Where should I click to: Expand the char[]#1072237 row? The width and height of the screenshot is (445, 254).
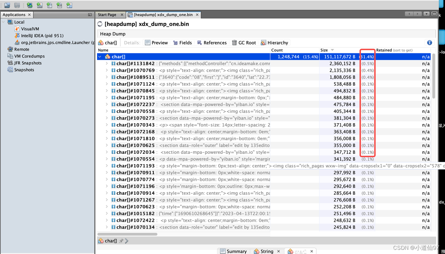tap(107, 104)
